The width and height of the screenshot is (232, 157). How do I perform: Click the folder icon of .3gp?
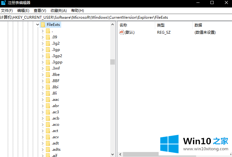48,50
